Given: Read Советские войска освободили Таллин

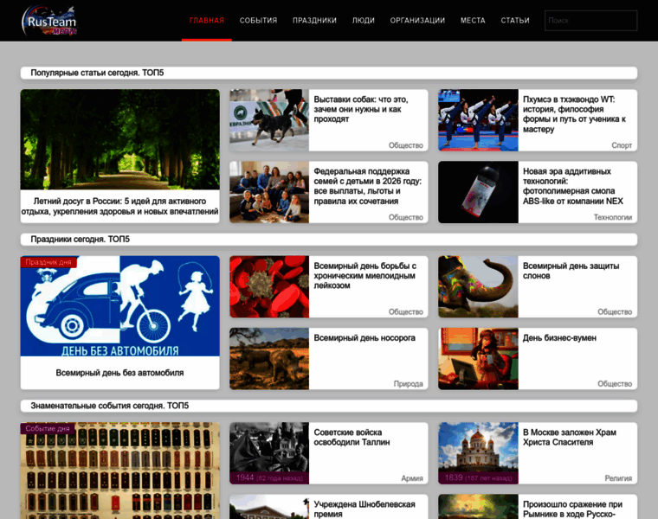Looking at the screenshot, I should click(x=352, y=437).
